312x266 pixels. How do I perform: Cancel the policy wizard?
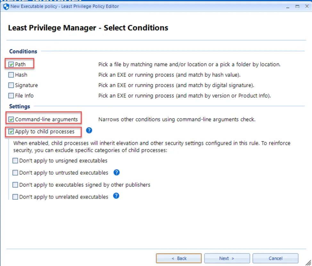click(275, 258)
